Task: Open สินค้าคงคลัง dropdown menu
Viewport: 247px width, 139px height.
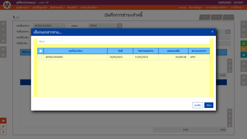Action: (x=58, y=8)
